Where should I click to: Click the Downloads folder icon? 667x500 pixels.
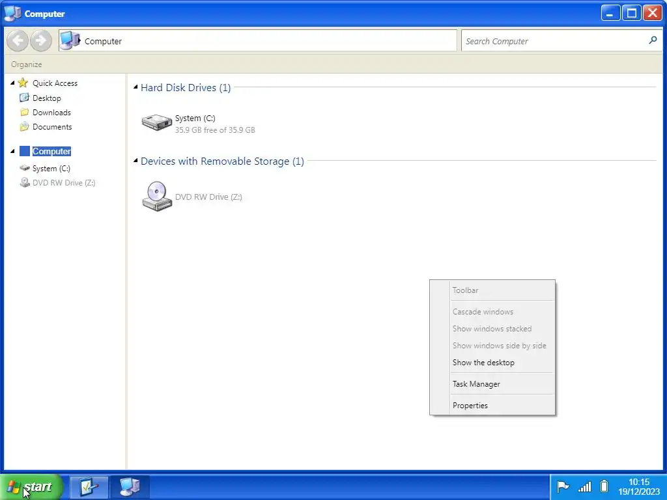click(x=24, y=112)
